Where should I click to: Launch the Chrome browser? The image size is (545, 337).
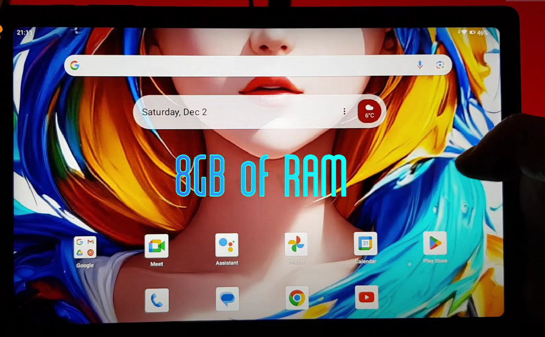[x=297, y=298]
